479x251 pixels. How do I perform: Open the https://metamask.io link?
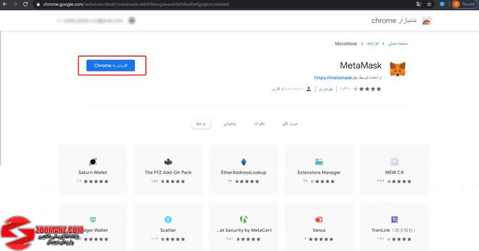[x=335, y=78]
